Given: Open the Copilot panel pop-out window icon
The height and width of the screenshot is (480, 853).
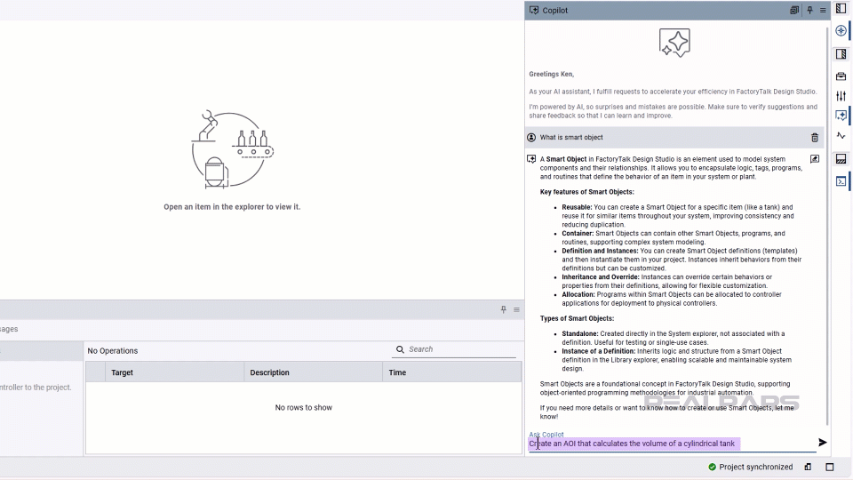Looking at the screenshot, I should click(794, 11).
